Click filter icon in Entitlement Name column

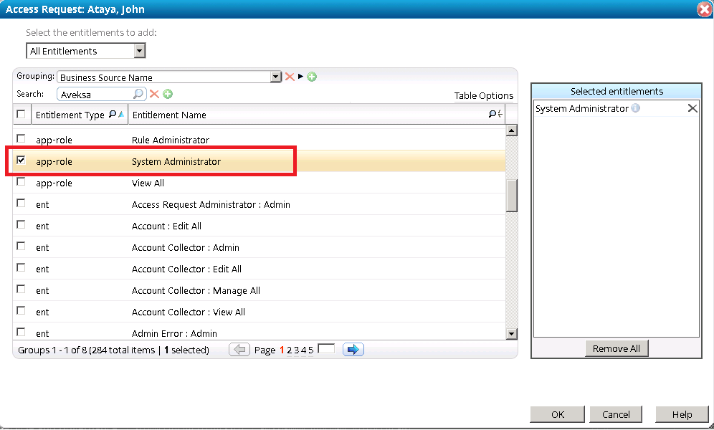coord(493,115)
